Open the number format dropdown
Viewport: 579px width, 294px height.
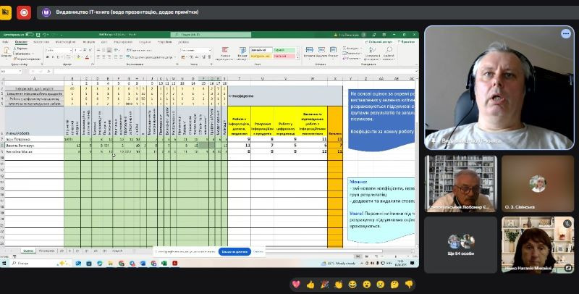pos(209,50)
